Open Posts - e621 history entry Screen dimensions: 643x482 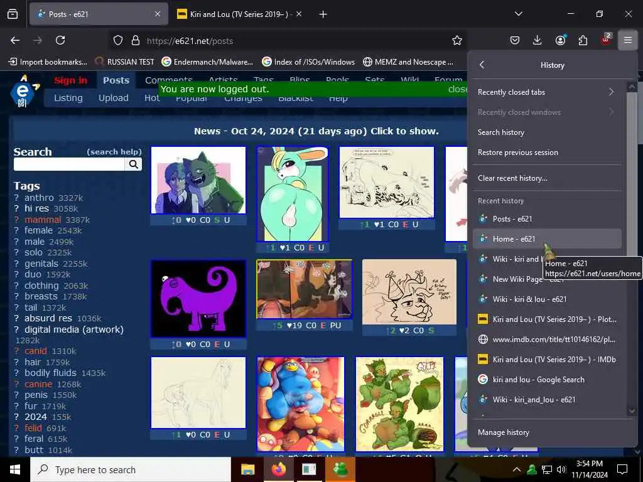547,218
